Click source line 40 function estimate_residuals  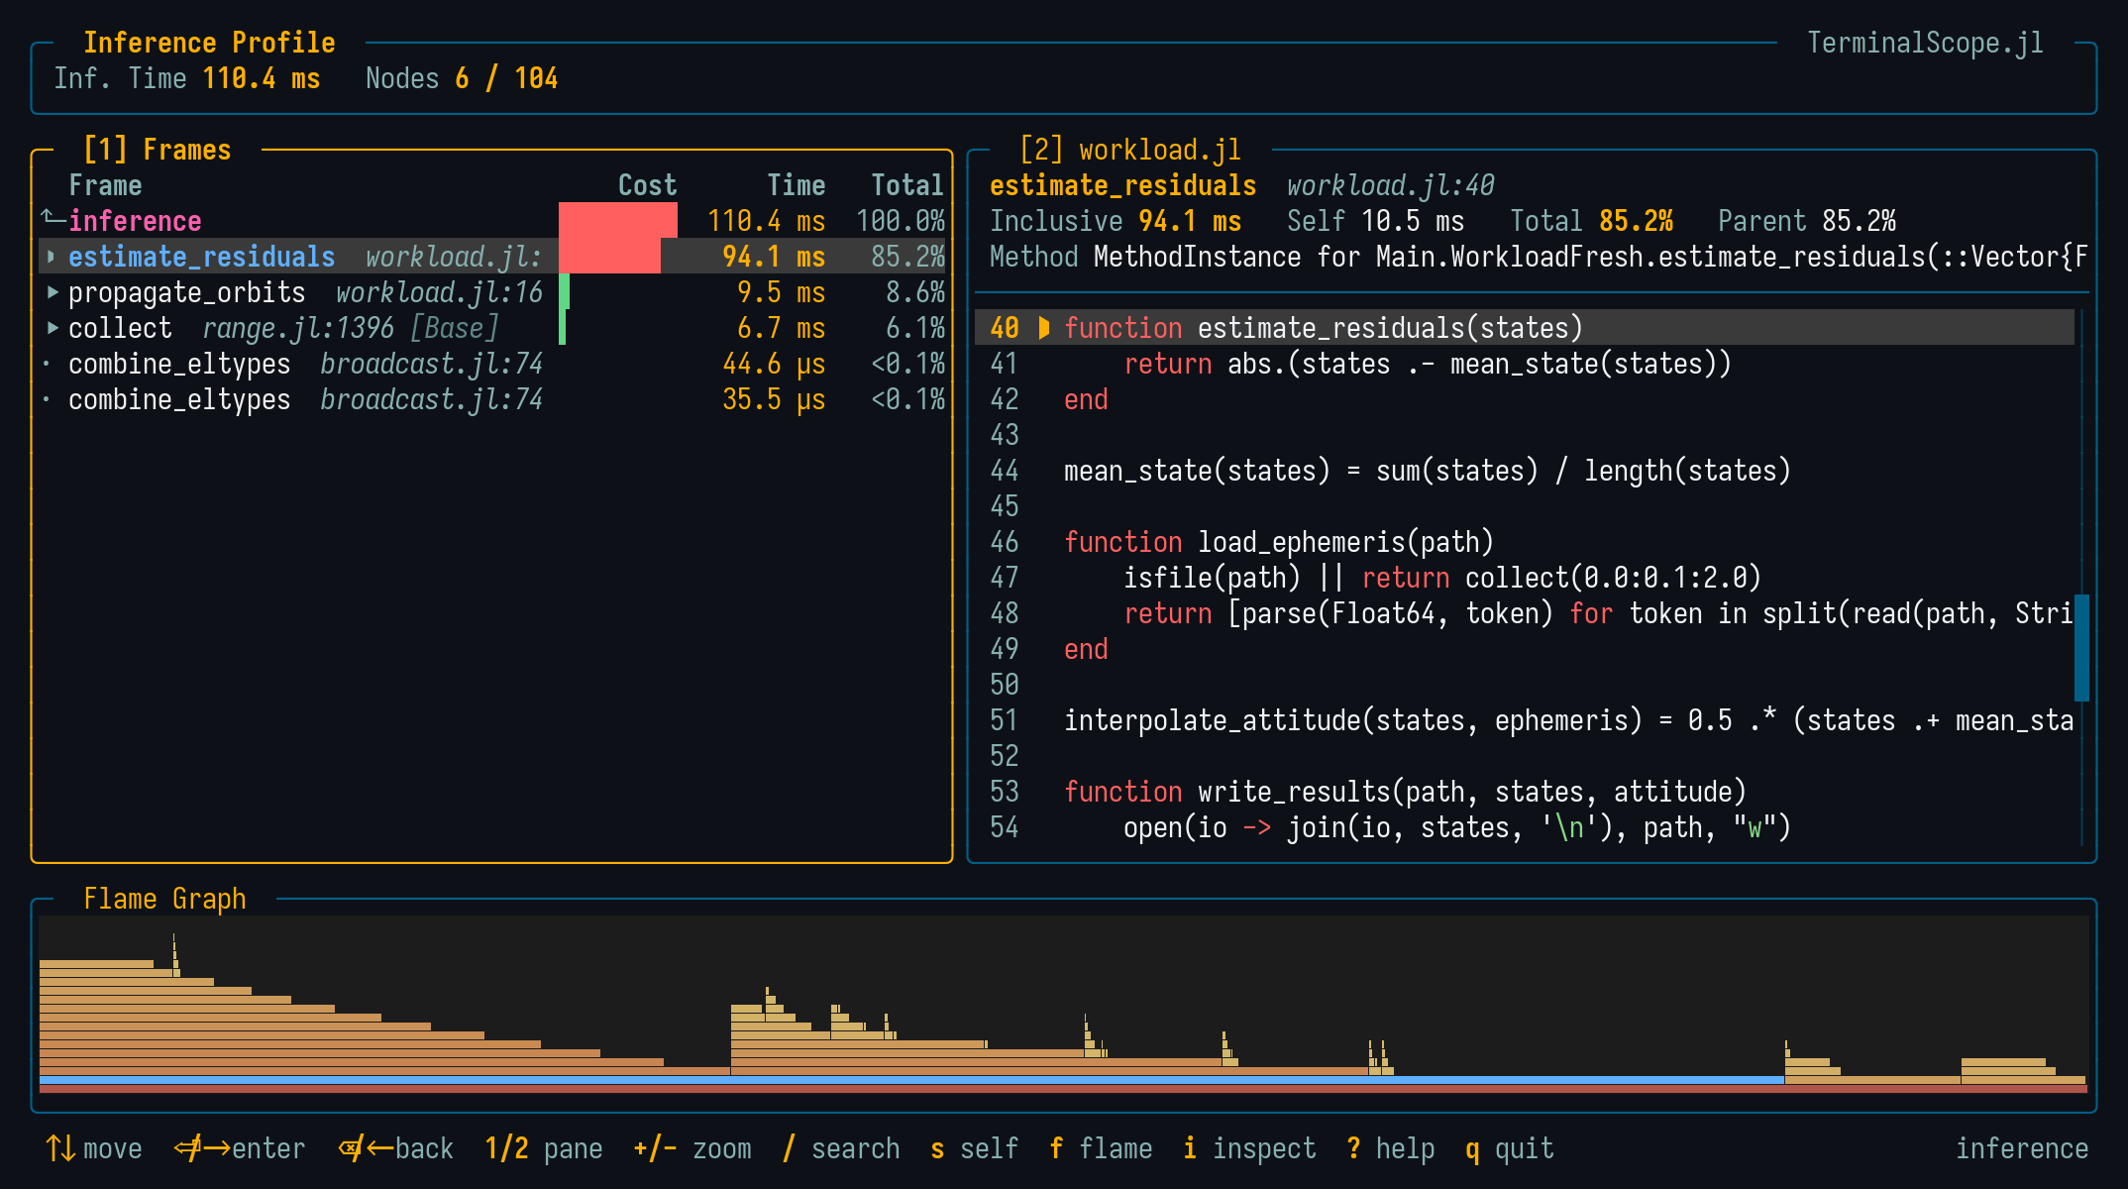1525,328
